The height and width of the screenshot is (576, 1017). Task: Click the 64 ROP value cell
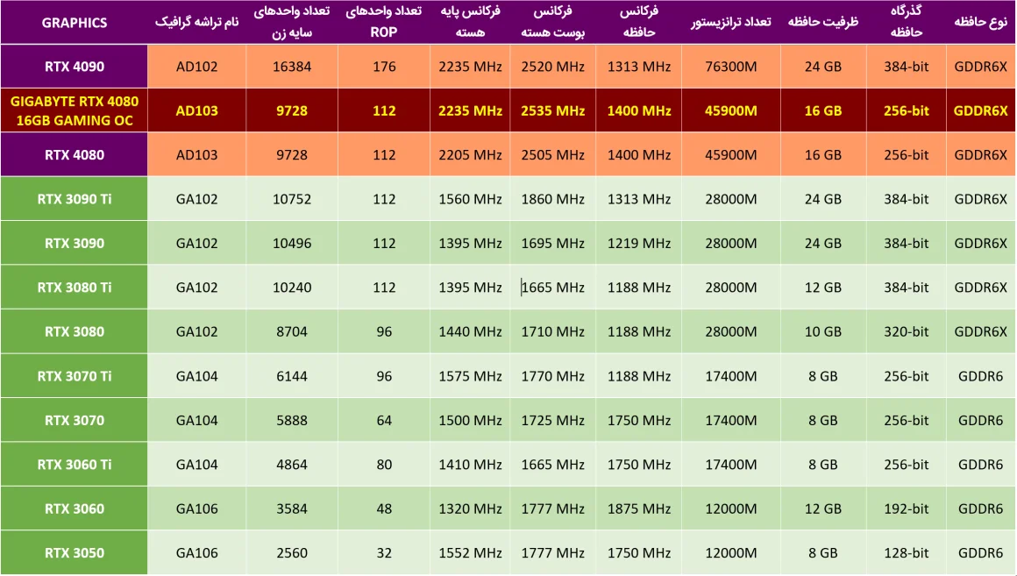click(384, 420)
